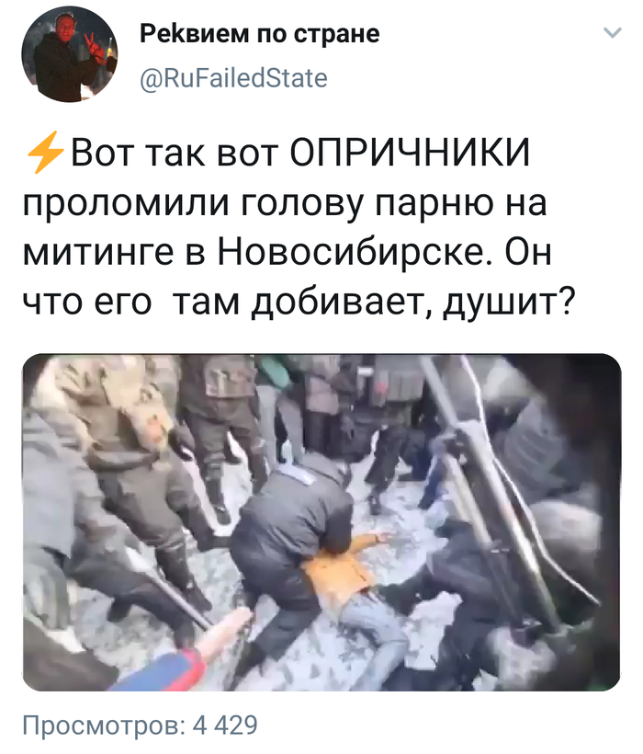This screenshot has height=754, width=643.
Task: Click the number 4 429 in view count
Action: click(x=225, y=725)
